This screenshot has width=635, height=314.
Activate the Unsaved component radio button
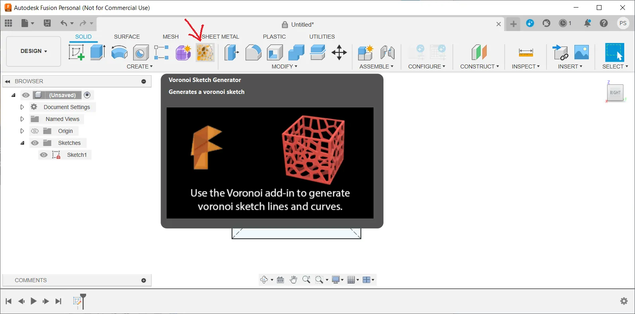coord(87,95)
